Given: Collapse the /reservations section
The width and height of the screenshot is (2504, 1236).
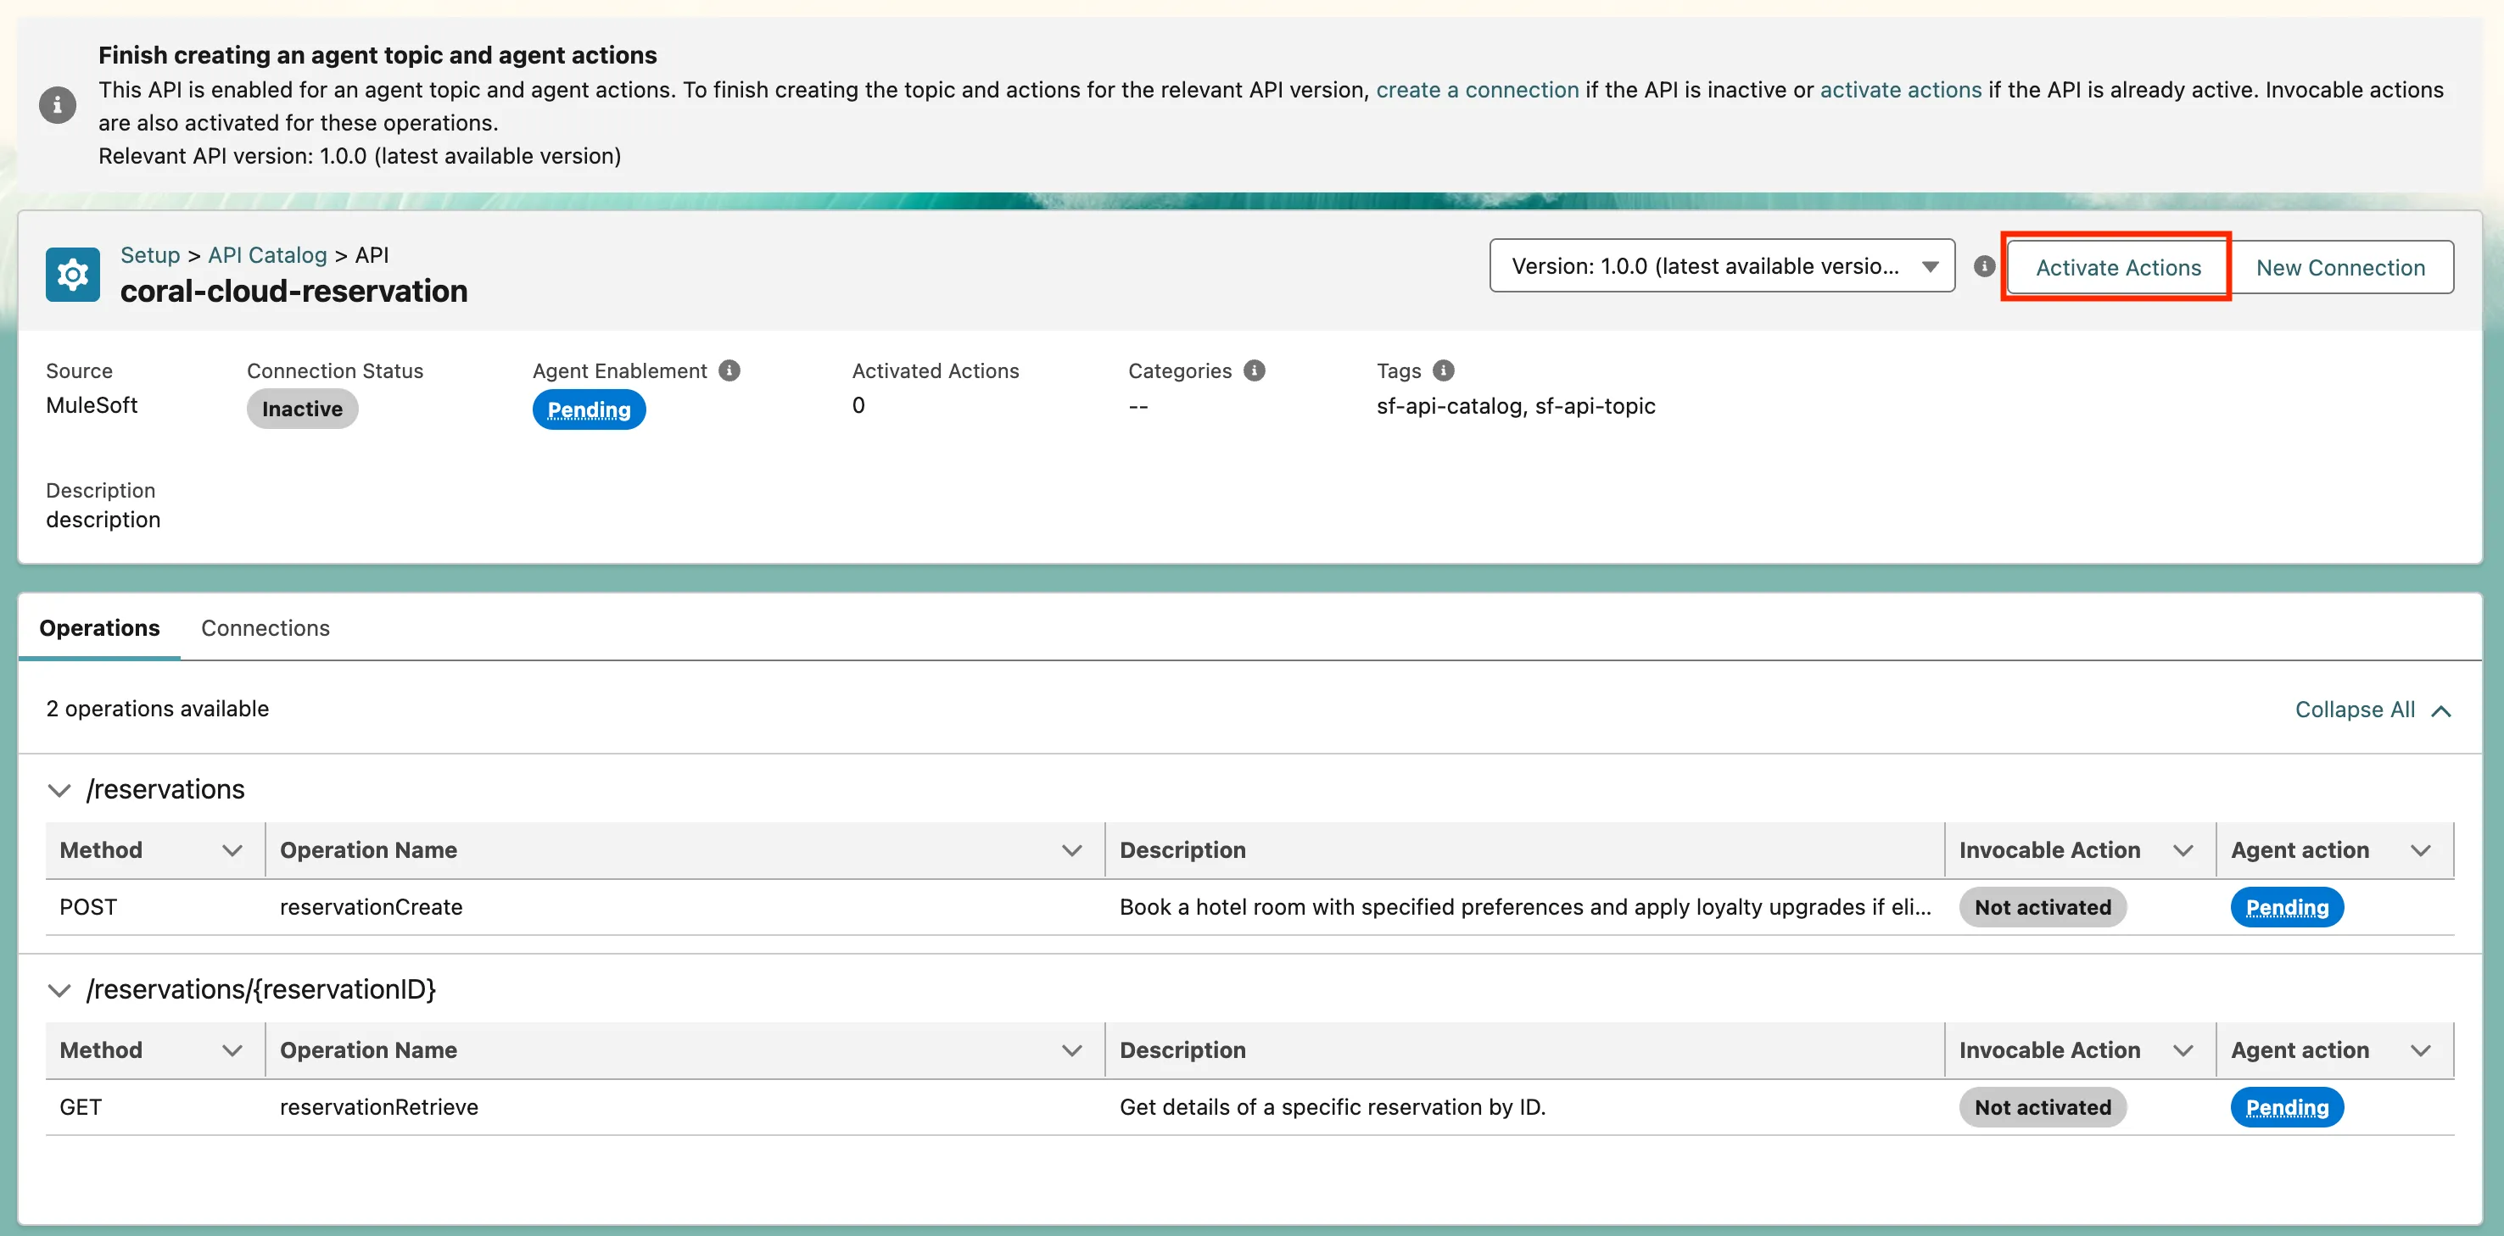Looking at the screenshot, I should 59,790.
